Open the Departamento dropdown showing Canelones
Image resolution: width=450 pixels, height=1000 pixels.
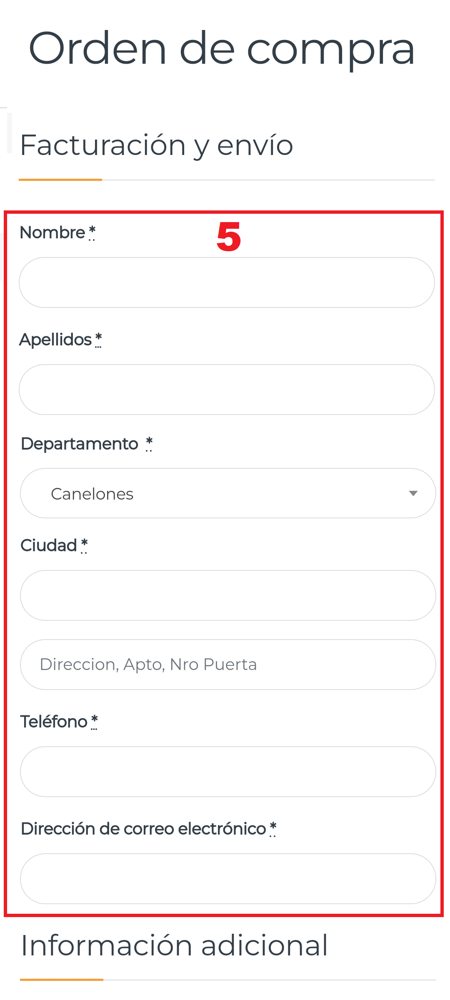[227, 493]
